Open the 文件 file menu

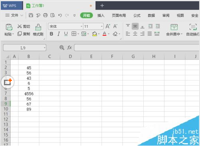tap(14, 15)
